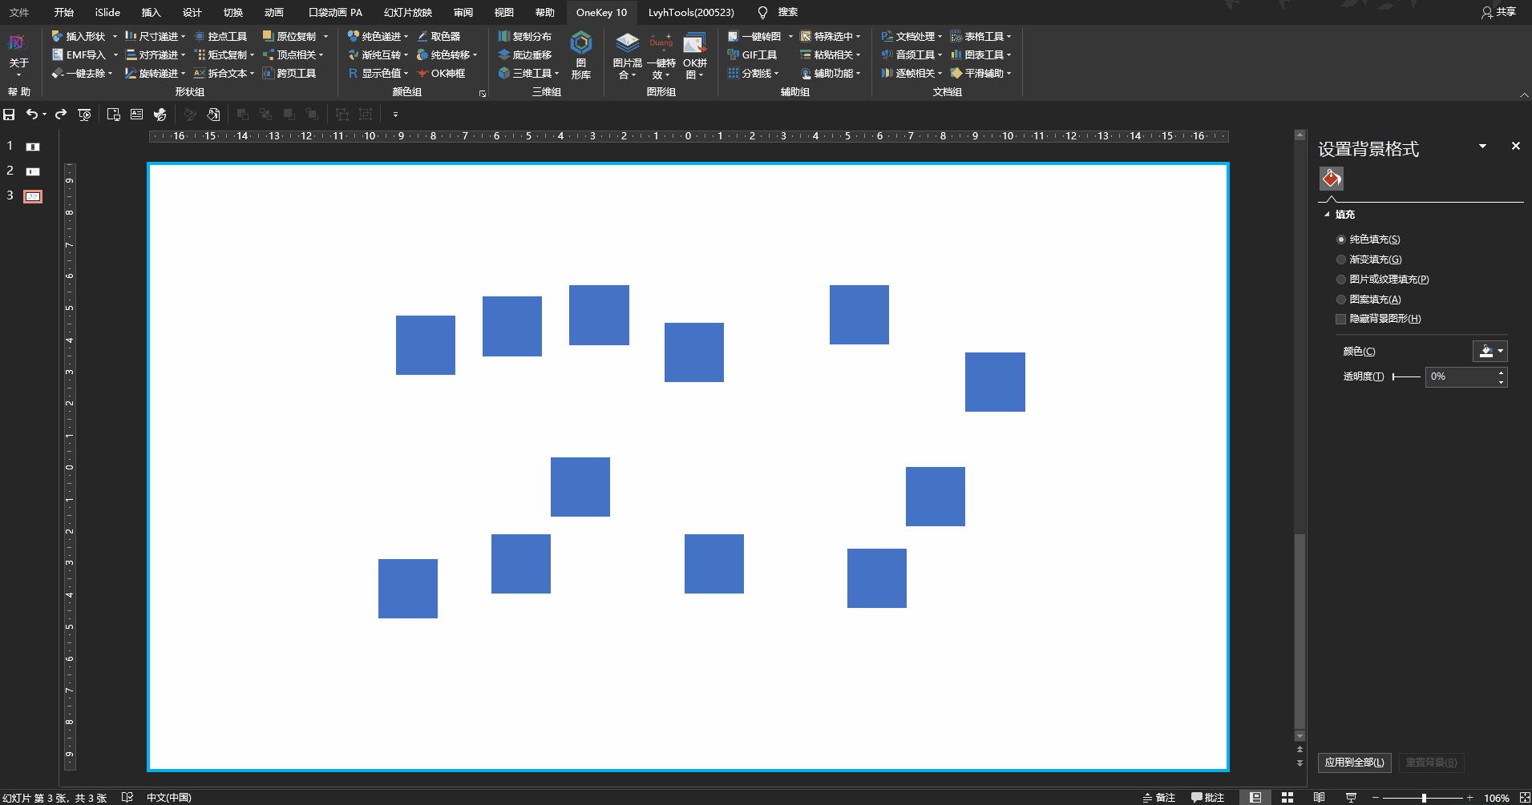Adjust the 透明度 transparency slider

(1405, 376)
